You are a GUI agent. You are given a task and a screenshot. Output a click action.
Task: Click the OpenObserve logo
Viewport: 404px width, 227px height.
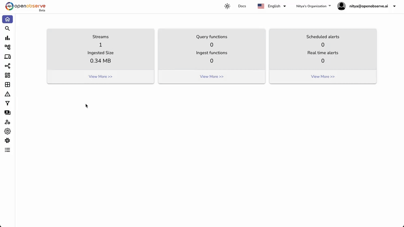point(25,6)
